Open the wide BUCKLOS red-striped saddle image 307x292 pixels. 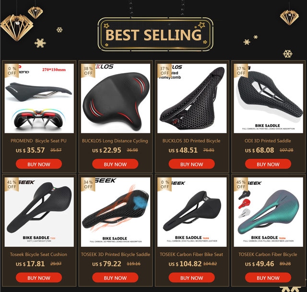tap(116, 98)
